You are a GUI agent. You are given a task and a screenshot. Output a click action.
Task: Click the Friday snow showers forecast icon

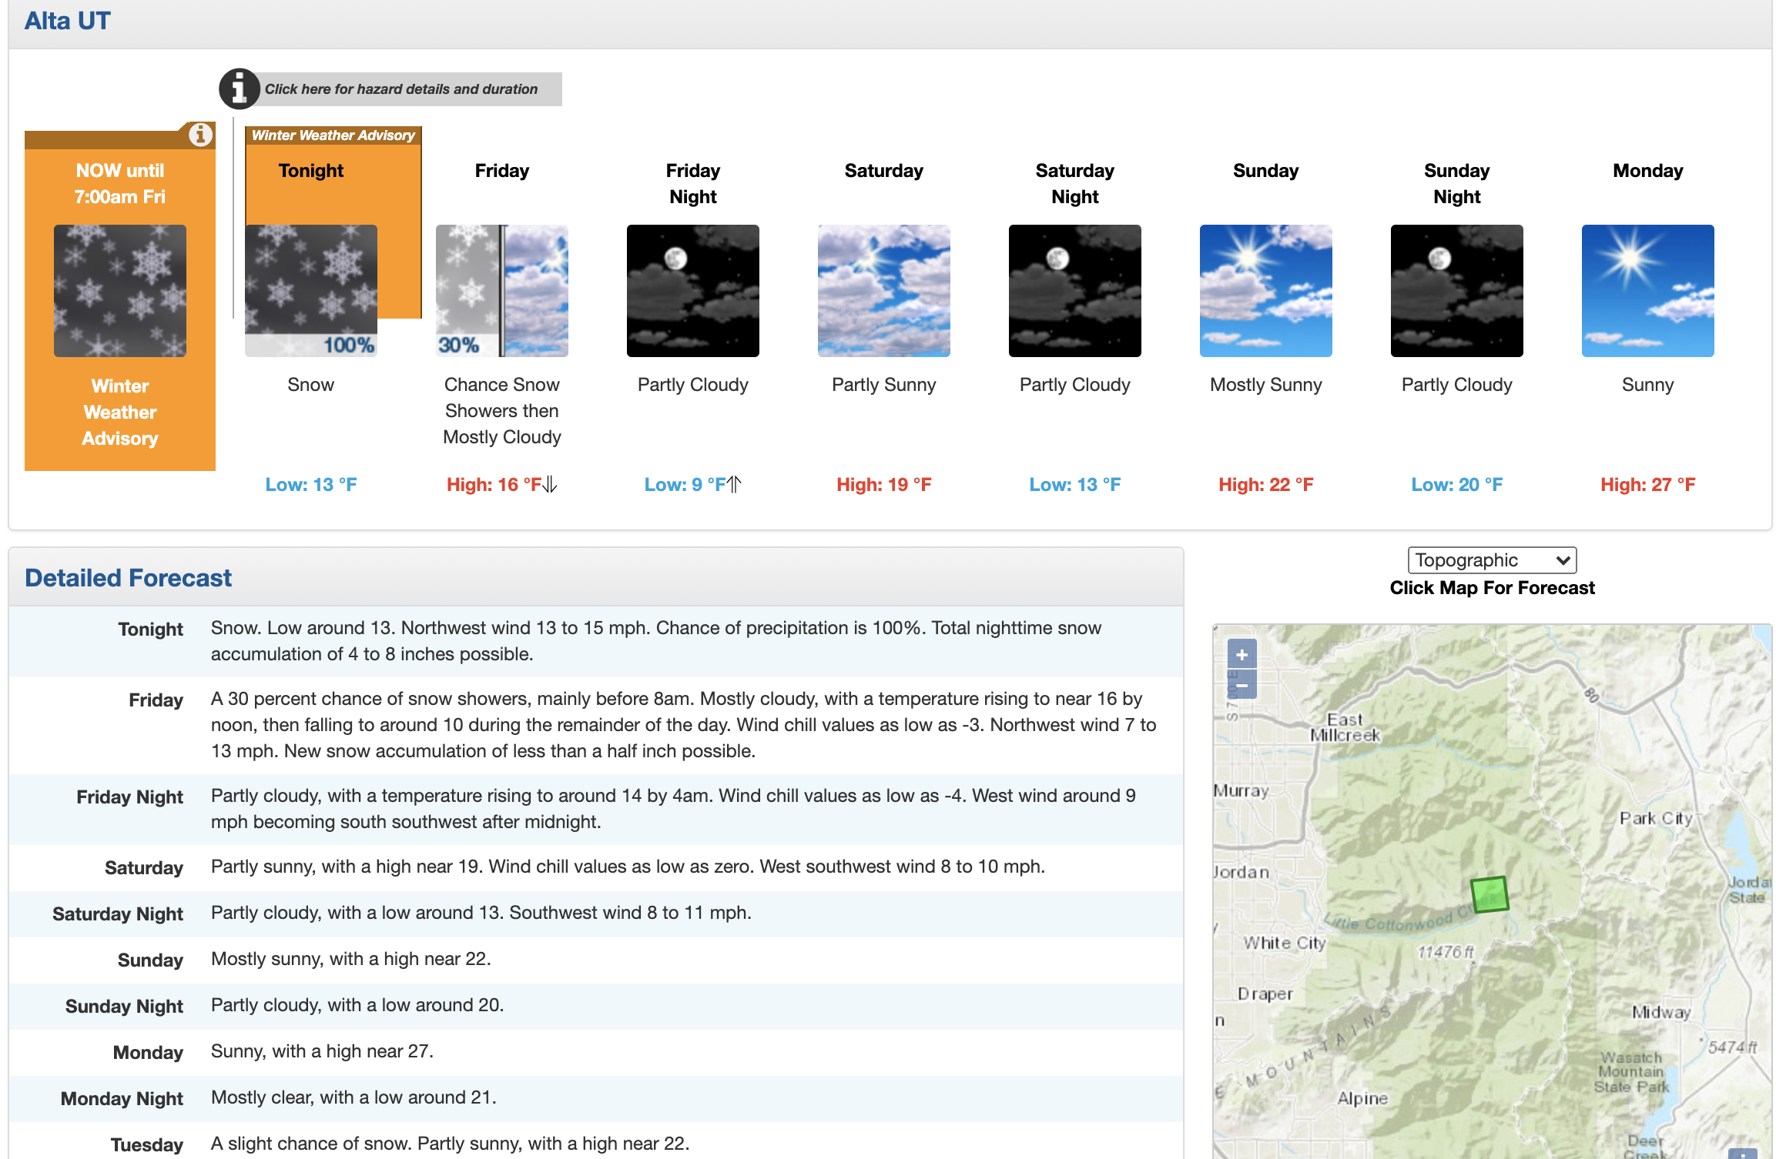pos(502,291)
